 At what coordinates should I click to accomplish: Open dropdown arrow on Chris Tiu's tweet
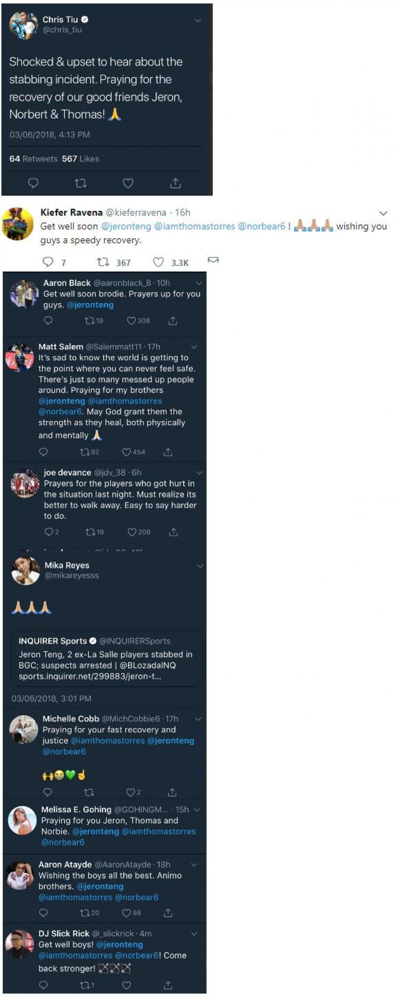(x=198, y=20)
